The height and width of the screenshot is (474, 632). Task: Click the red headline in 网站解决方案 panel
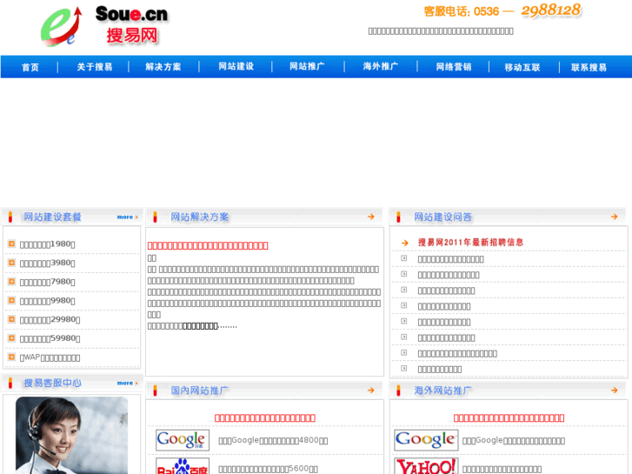pos(208,245)
